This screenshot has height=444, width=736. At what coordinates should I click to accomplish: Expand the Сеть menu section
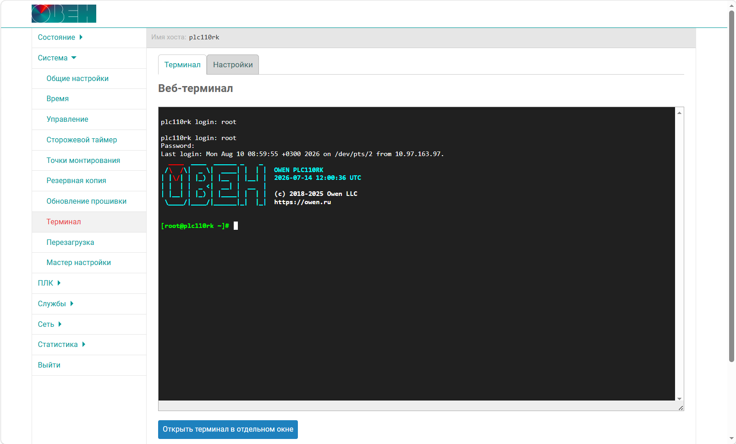coord(49,325)
